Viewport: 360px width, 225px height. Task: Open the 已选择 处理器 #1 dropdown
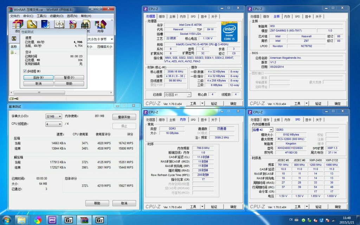tap(178, 95)
